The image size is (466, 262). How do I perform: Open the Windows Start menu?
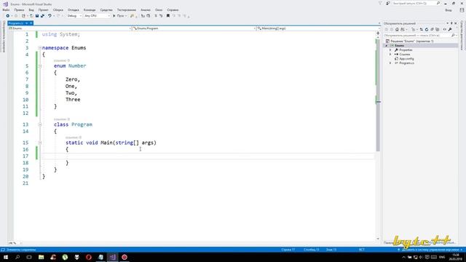click(x=6, y=257)
